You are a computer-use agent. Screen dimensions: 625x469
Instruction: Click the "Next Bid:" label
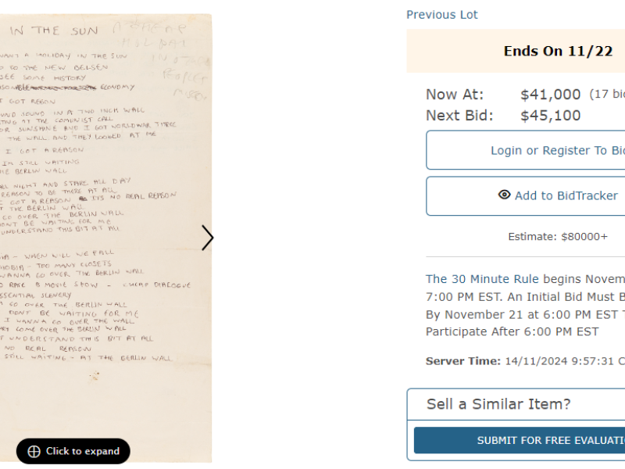459,116
